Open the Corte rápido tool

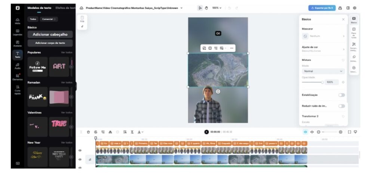point(18,90)
